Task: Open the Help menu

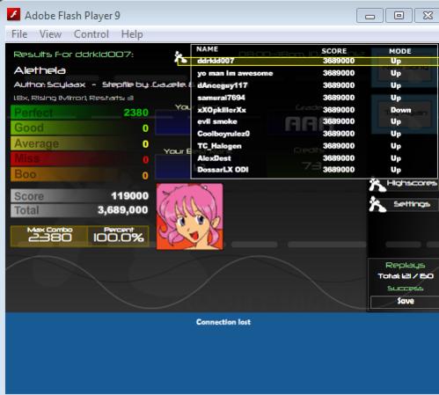Action: pos(132,34)
